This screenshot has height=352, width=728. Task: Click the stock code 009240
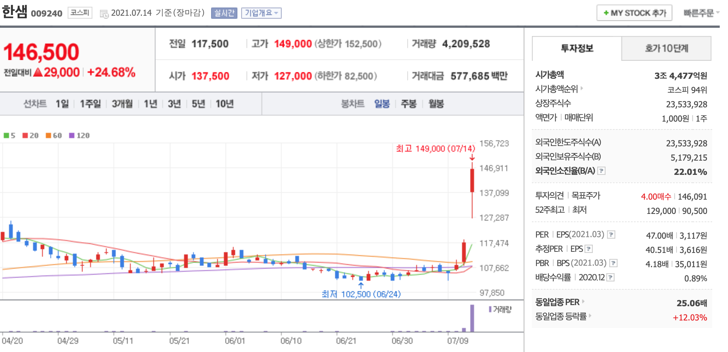tap(47, 14)
